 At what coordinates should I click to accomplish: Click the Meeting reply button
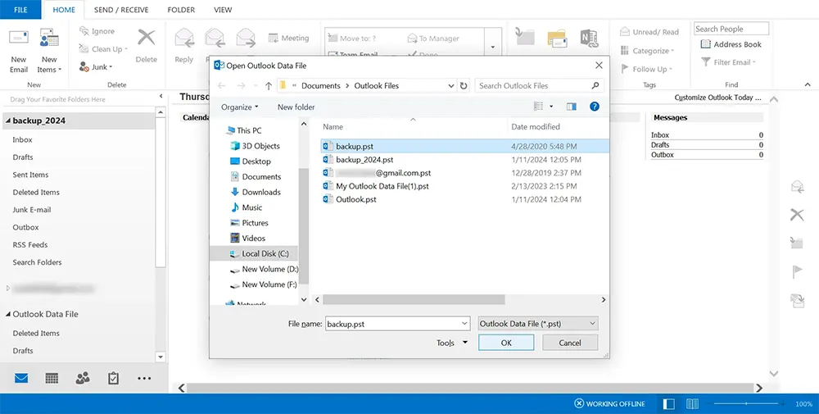coord(288,39)
